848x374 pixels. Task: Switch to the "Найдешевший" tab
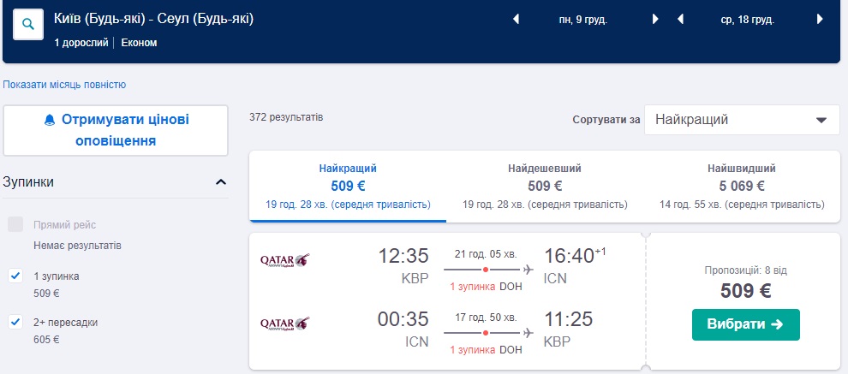(545, 187)
